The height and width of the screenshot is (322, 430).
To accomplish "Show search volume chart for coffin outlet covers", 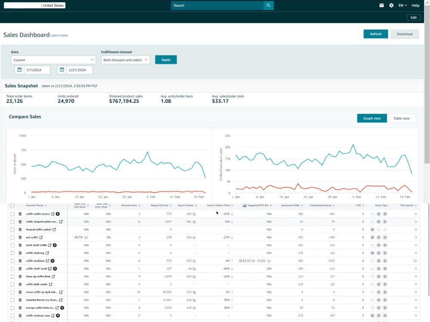I will 194,214.
